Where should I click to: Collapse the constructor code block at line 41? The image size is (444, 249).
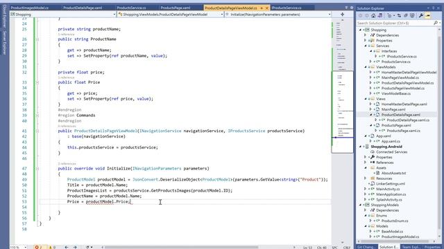(37, 131)
